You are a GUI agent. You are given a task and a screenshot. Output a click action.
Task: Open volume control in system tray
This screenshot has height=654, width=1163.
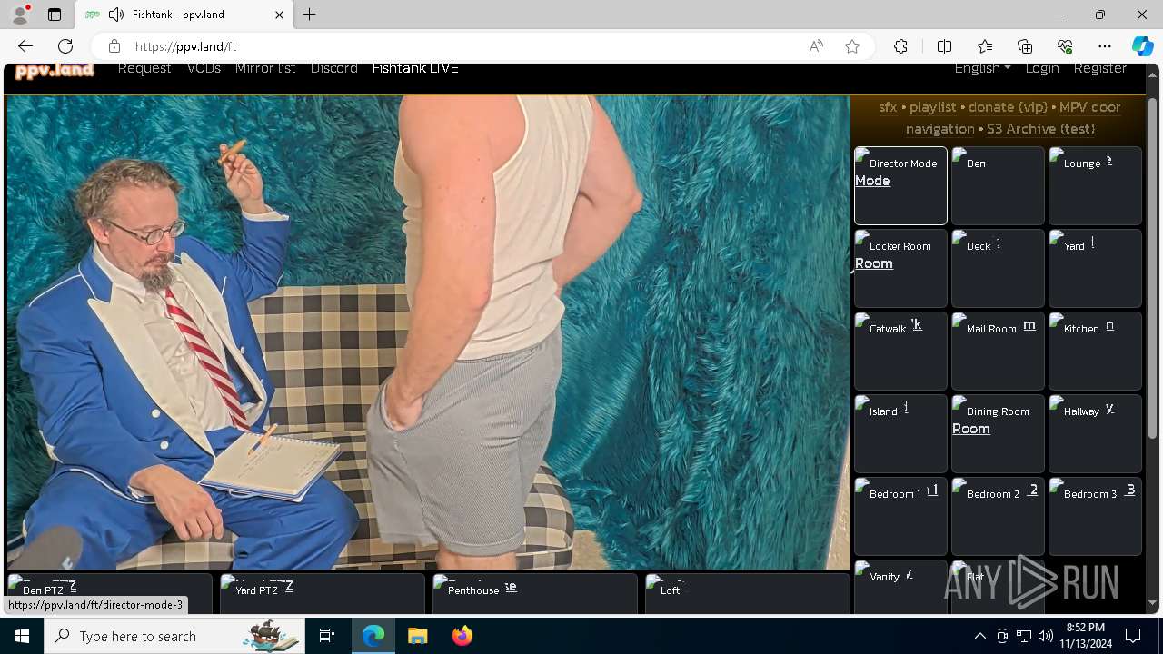click(x=1046, y=636)
